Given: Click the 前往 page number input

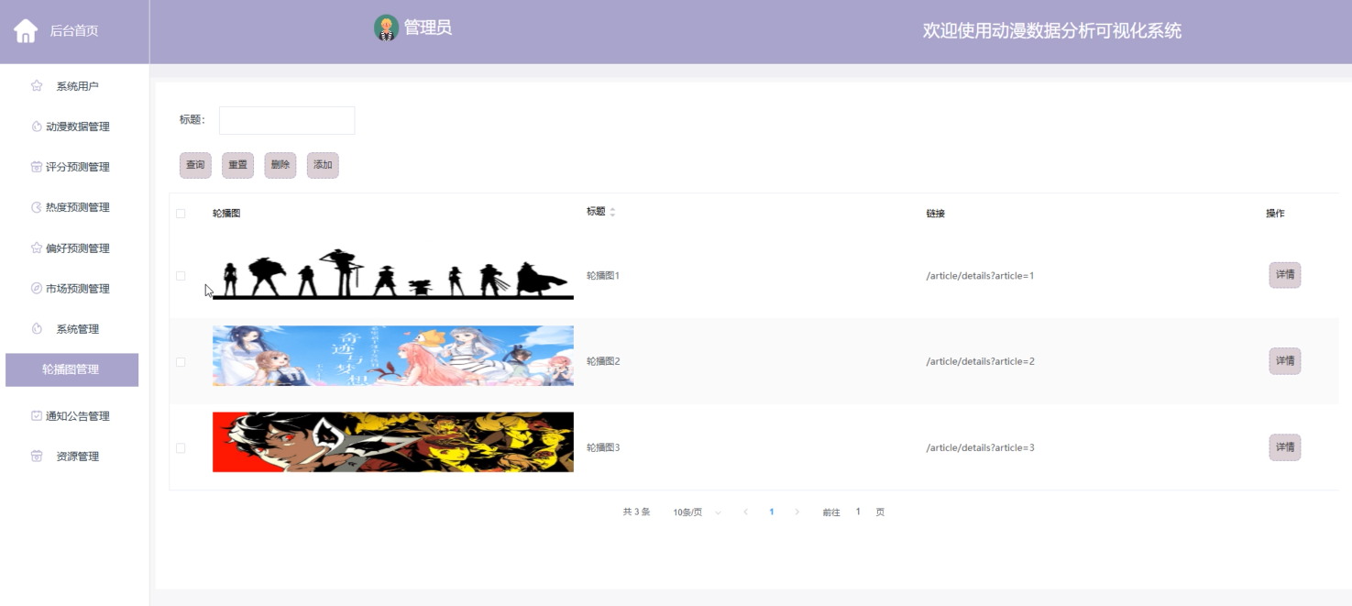Looking at the screenshot, I should (x=858, y=512).
